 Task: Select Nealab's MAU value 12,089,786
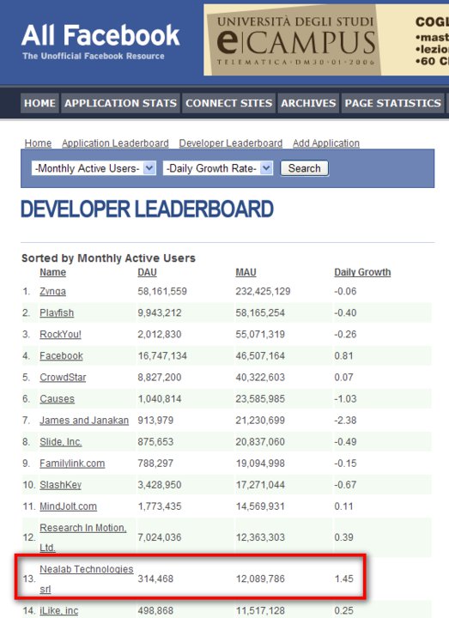(260, 579)
